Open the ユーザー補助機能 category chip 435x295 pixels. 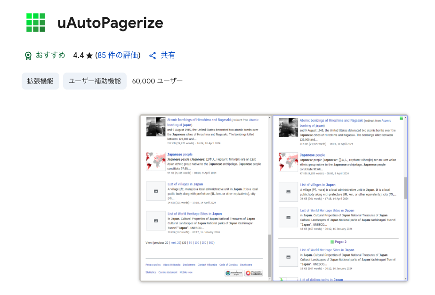pyautogui.click(x=95, y=81)
